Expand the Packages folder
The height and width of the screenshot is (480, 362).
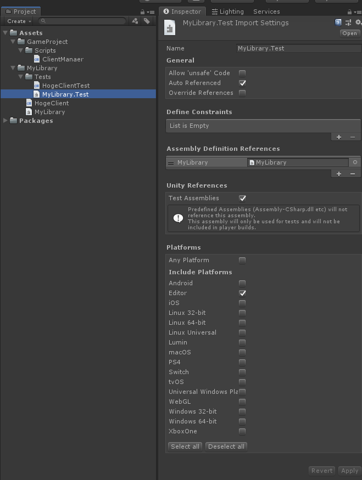coord(5,121)
